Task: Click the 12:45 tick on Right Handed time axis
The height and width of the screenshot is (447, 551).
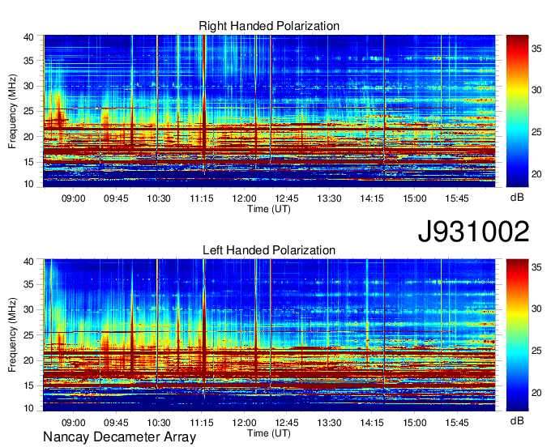Action: point(287,198)
